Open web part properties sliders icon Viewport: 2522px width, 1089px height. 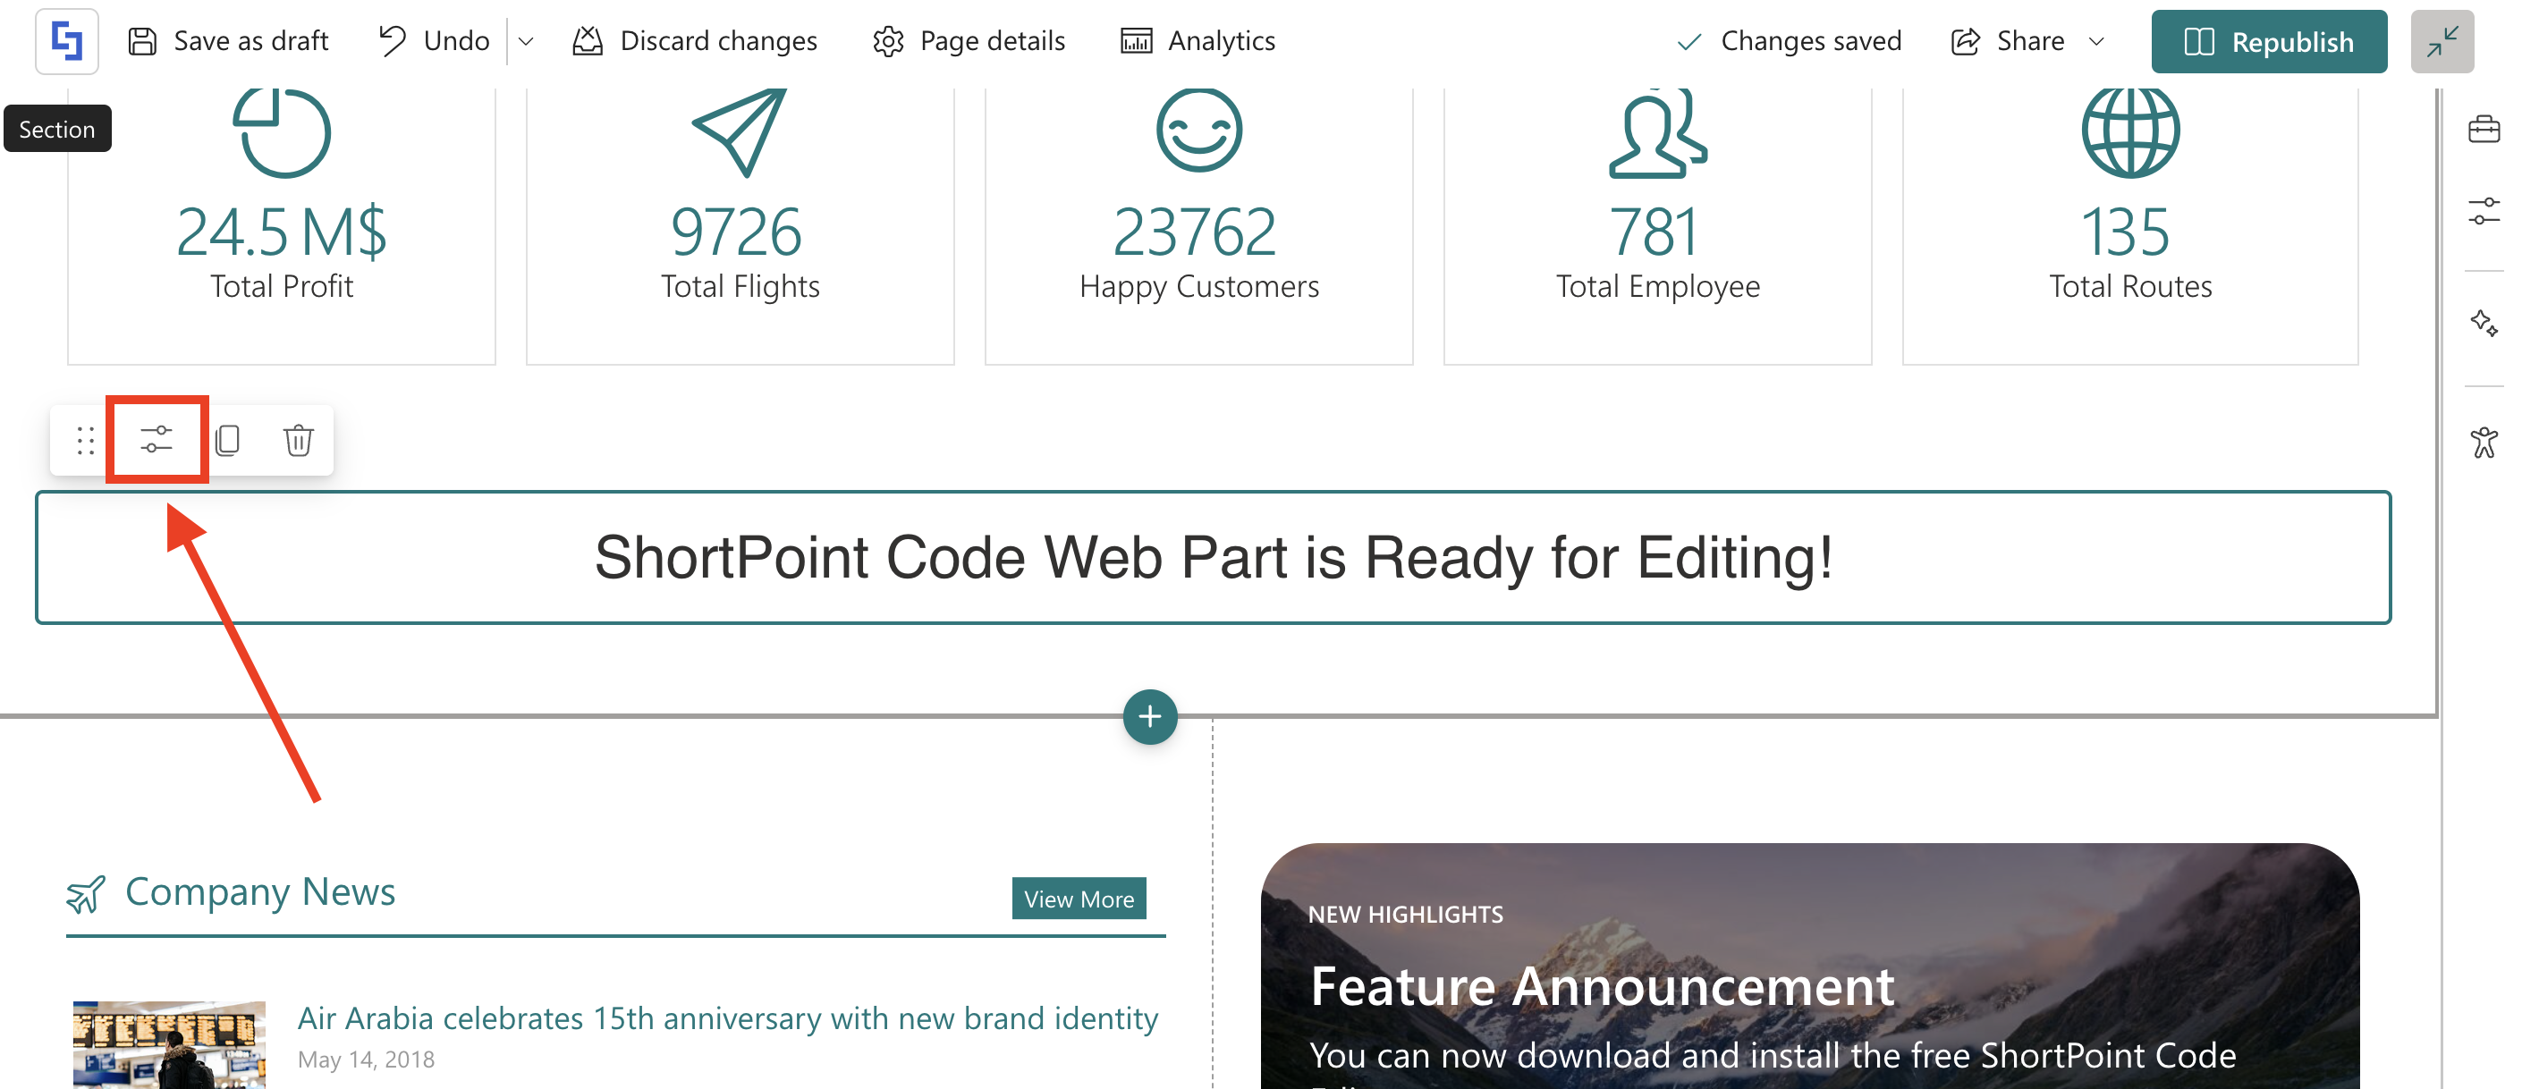click(157, 439)
